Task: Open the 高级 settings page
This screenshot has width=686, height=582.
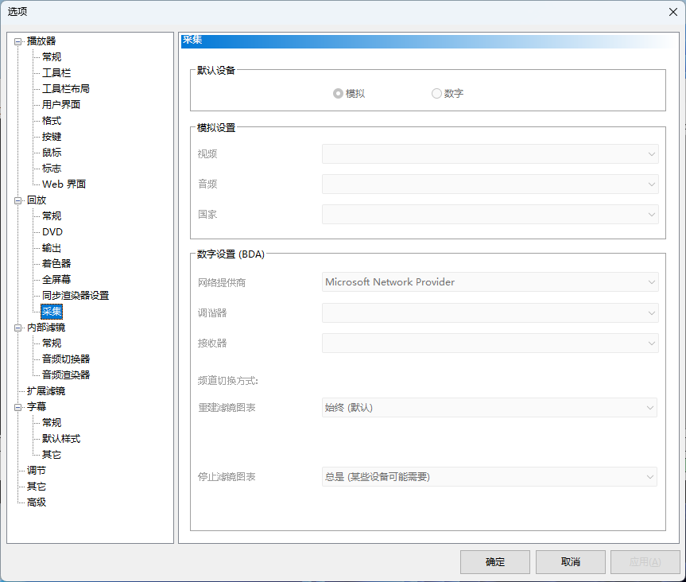Action: 37,502
